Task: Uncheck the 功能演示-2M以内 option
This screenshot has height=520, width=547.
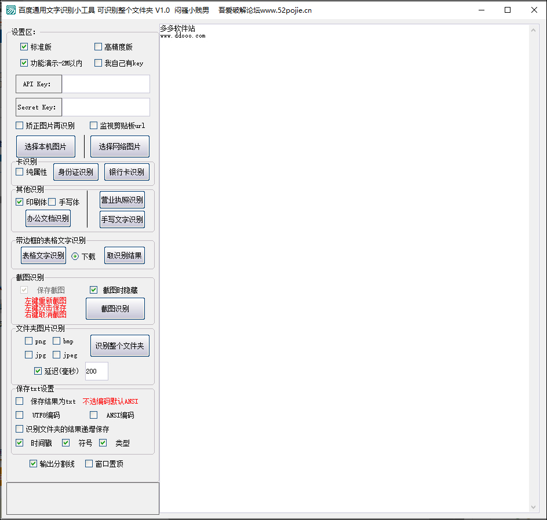Action: coord(24,63)
